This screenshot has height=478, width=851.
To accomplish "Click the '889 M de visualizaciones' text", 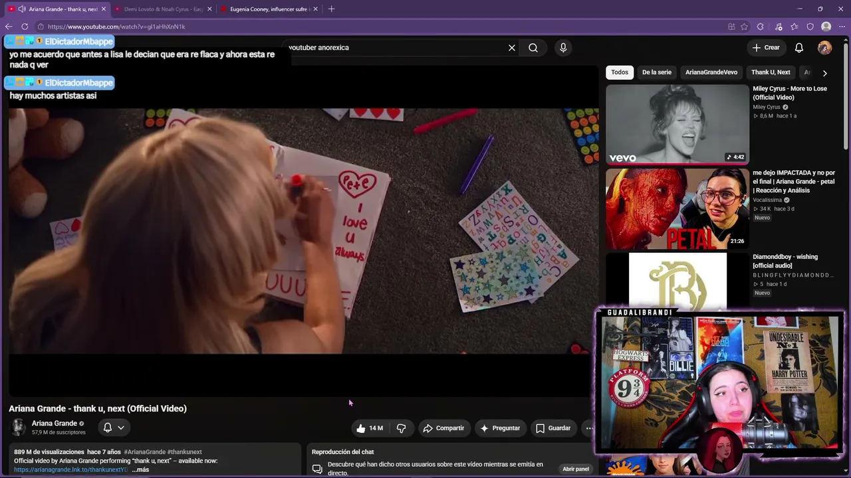I will 49,452.
